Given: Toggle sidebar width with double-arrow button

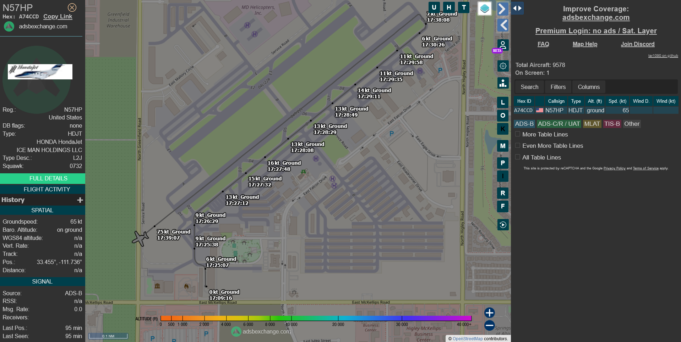Looking at the screenshot, I should (517, 8).
